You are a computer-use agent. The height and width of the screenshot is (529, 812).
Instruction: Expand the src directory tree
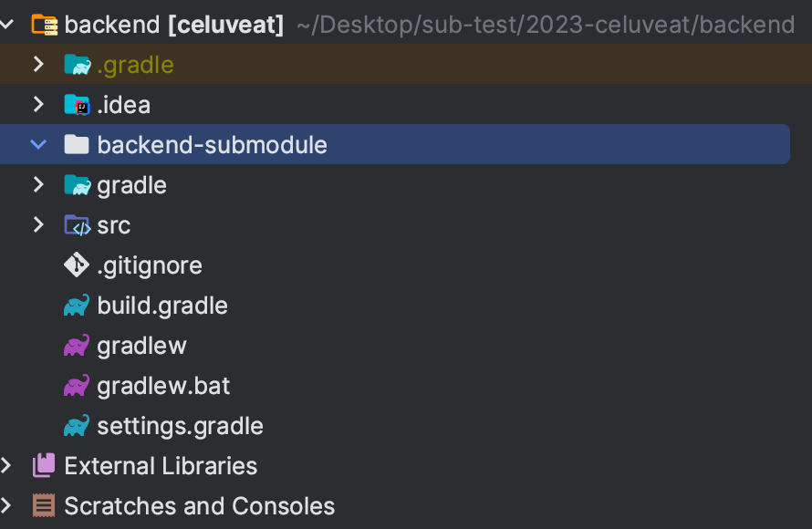click(37, 224)
